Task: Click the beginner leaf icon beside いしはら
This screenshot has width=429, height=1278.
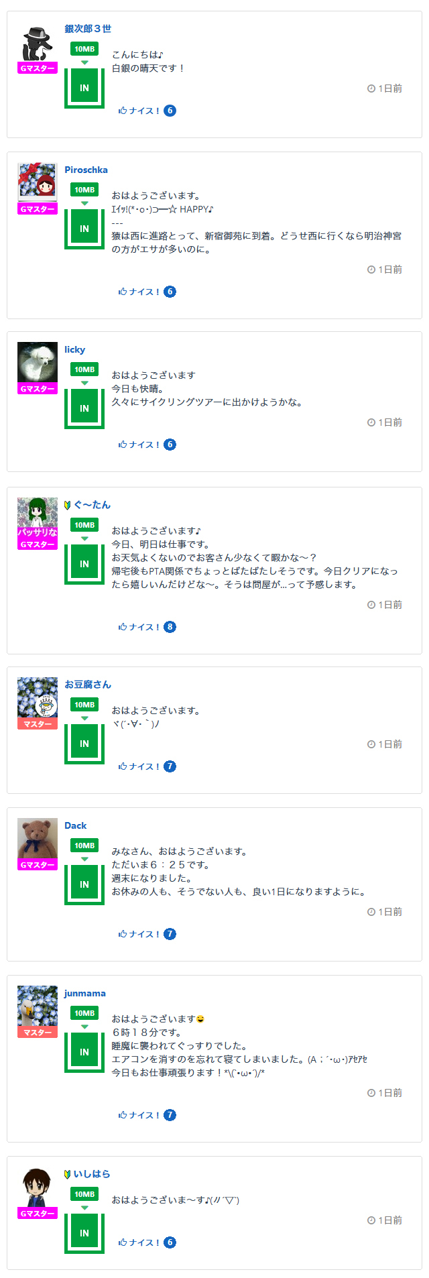Action: pos(68,1174)
